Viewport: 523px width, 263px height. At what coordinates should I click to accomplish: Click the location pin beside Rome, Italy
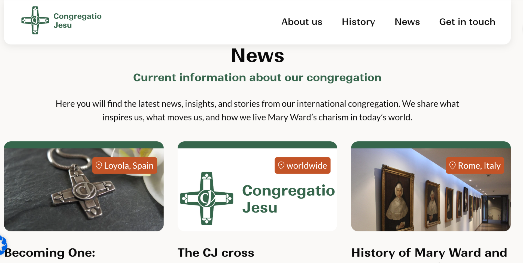point(452,165)
